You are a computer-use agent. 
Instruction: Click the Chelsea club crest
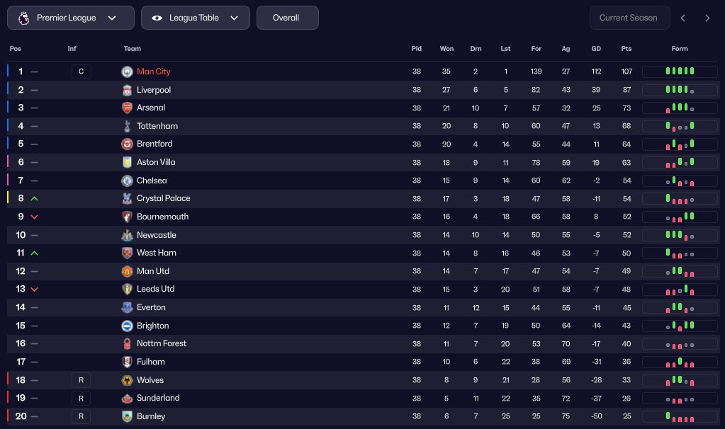(127, 181)
